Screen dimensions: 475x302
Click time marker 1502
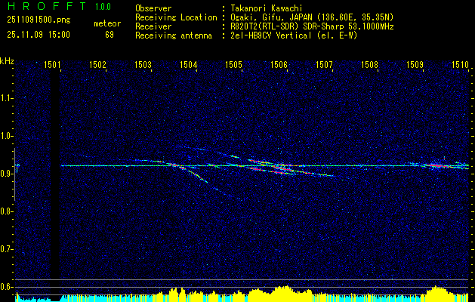(97, 64)
